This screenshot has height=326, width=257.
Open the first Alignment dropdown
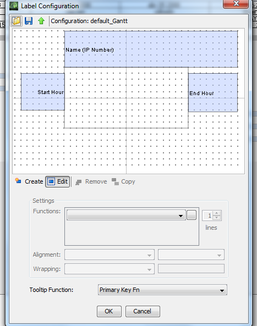pyautogui.click(x=110, y=255)
